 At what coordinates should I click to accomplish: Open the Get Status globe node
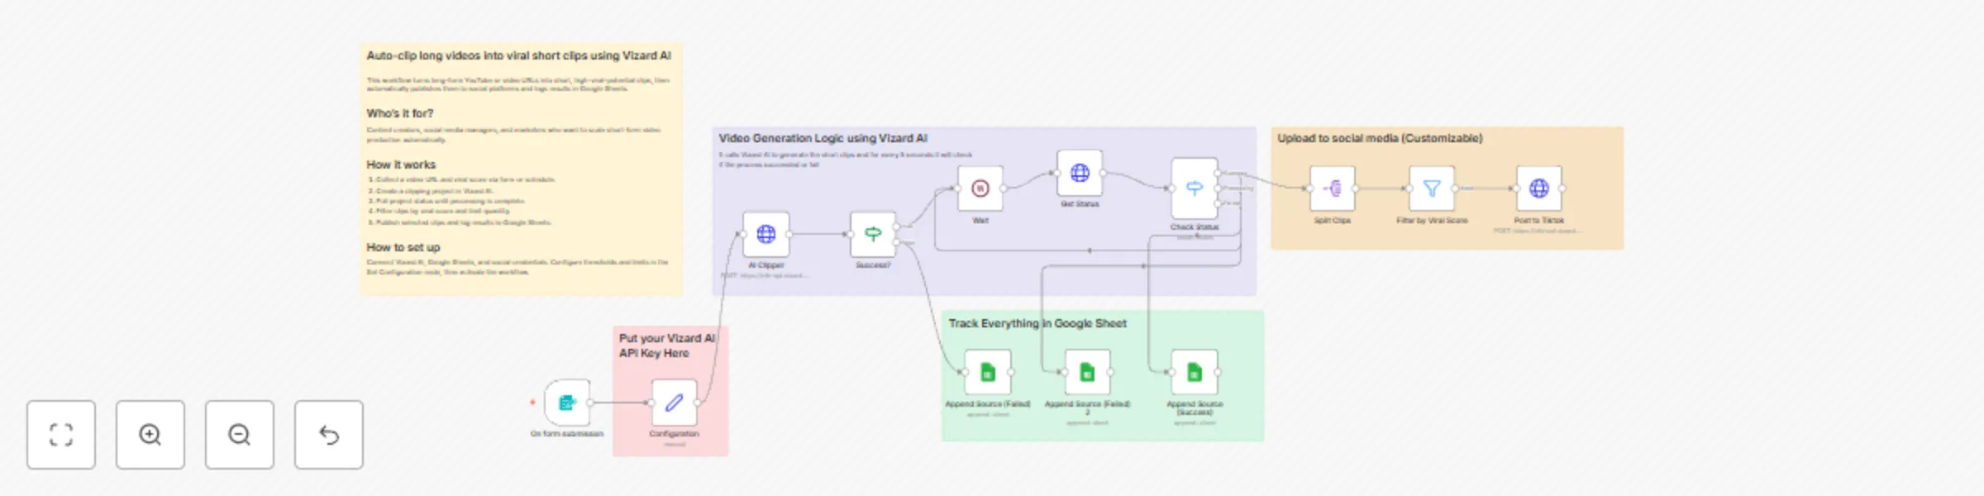point(1080,173)
